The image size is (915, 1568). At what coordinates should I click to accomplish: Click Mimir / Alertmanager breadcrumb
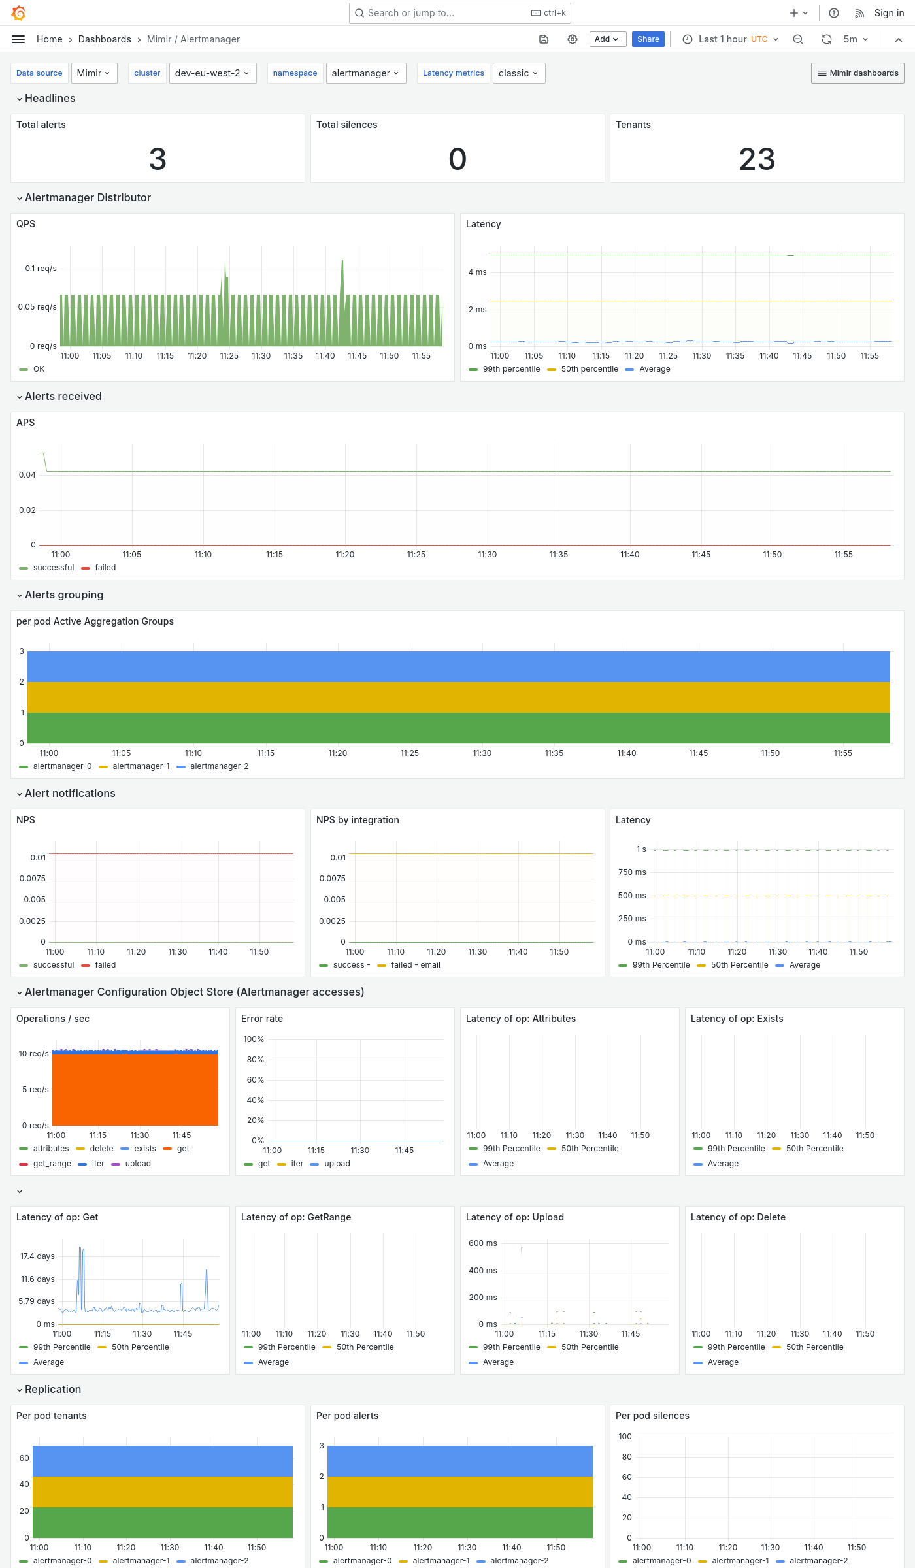point(193,39)
